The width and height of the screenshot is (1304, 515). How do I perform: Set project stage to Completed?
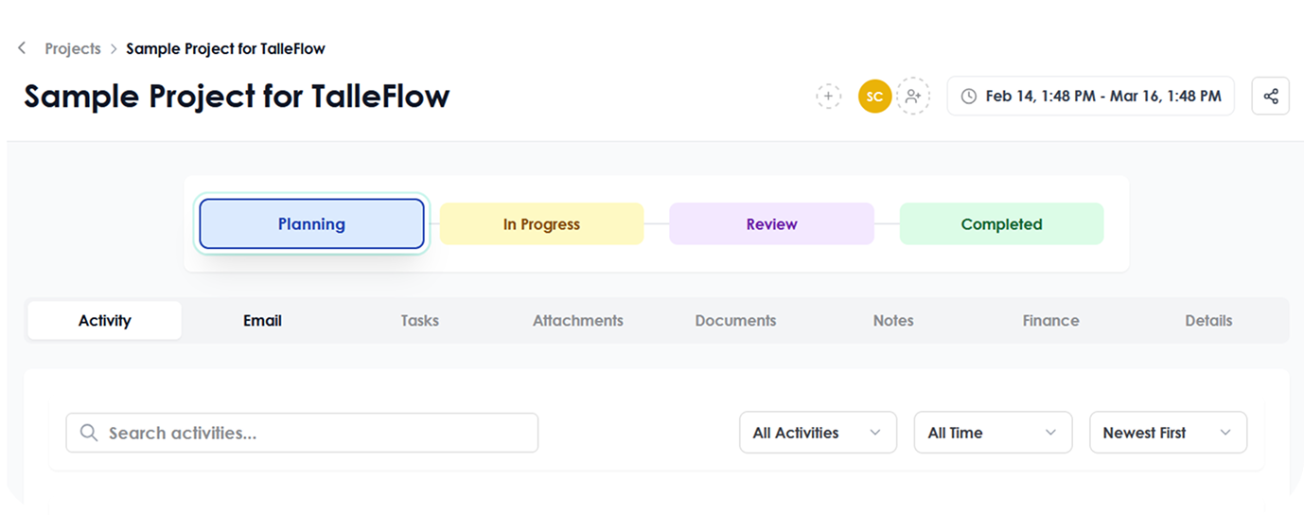tap(1001, 224)
